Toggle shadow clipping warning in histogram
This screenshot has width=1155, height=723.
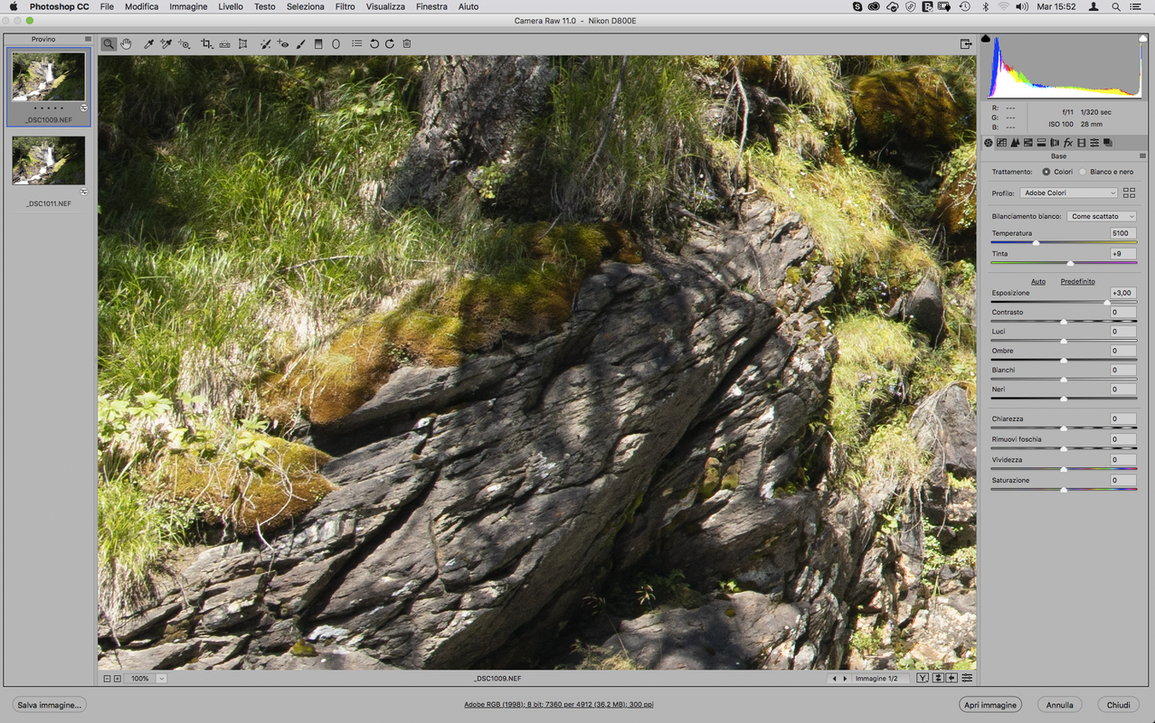click(986, 38)
